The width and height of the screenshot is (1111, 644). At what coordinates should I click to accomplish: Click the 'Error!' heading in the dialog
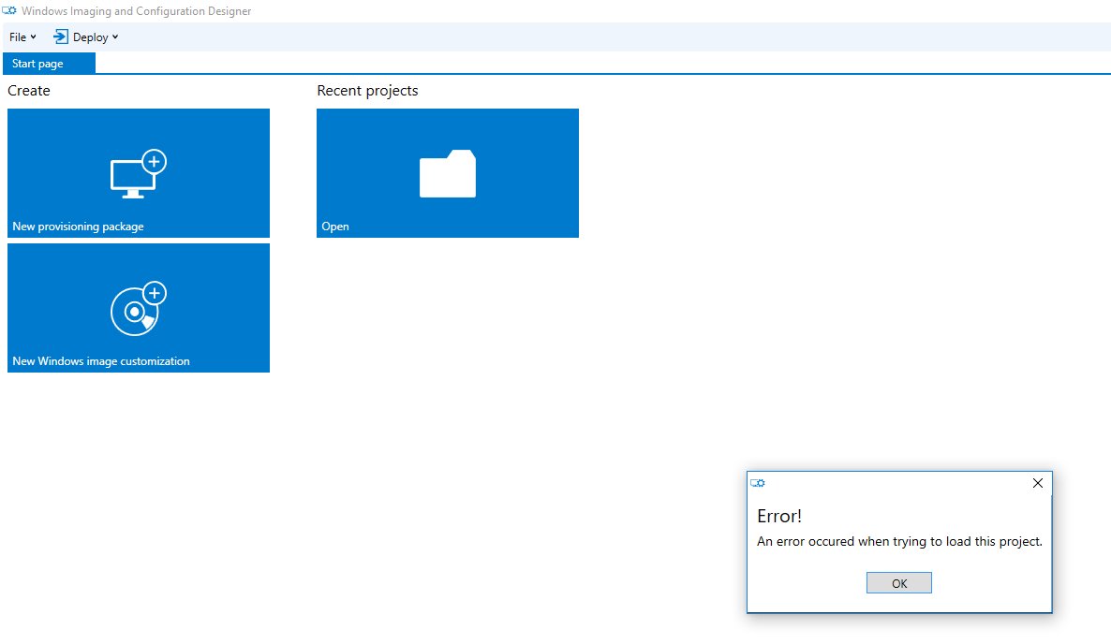pyautogui.click(x=779, y=516)
